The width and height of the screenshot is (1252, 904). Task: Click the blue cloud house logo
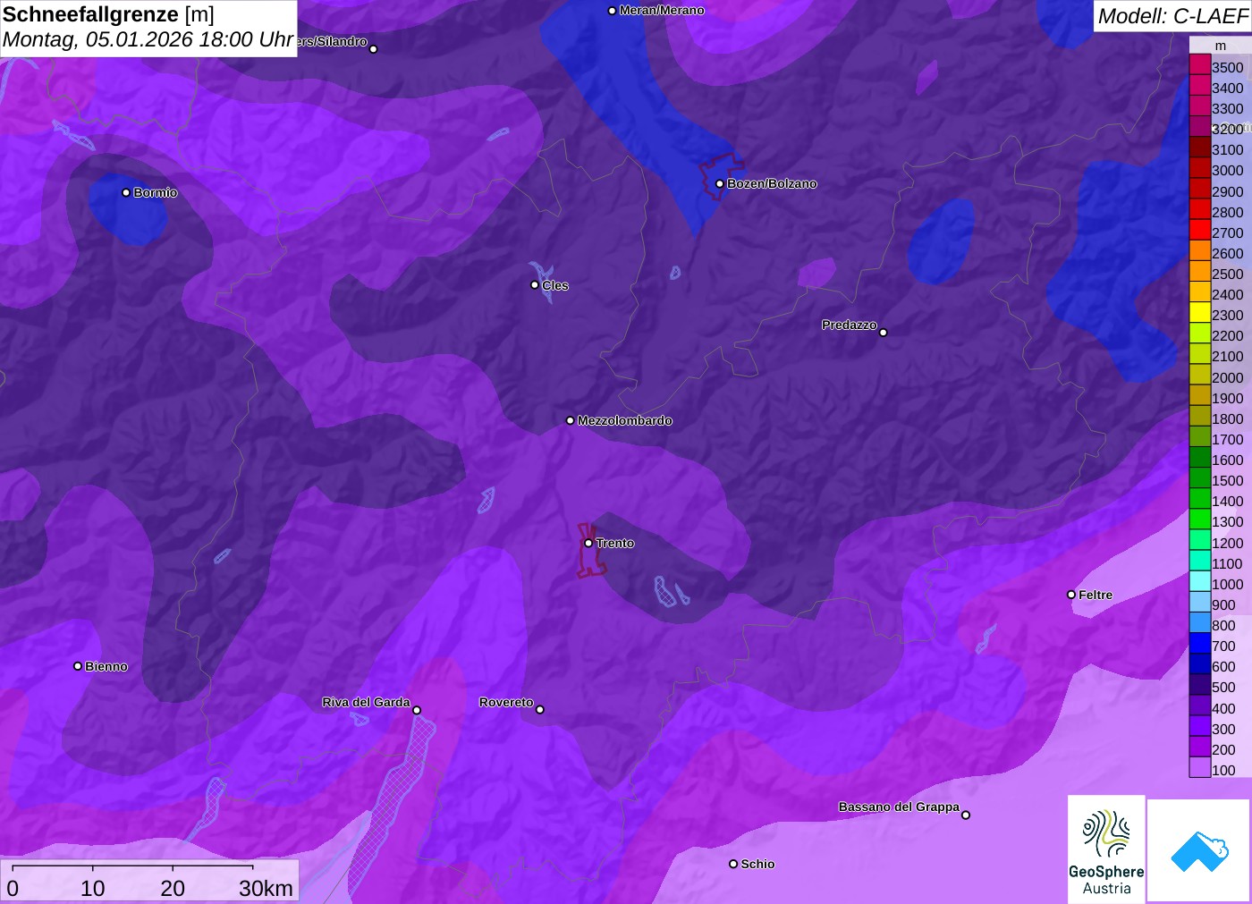pos(1199,850)
